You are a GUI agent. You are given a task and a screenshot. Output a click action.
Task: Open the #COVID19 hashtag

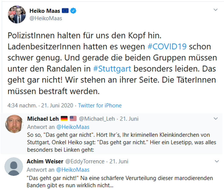coord(167,47)
